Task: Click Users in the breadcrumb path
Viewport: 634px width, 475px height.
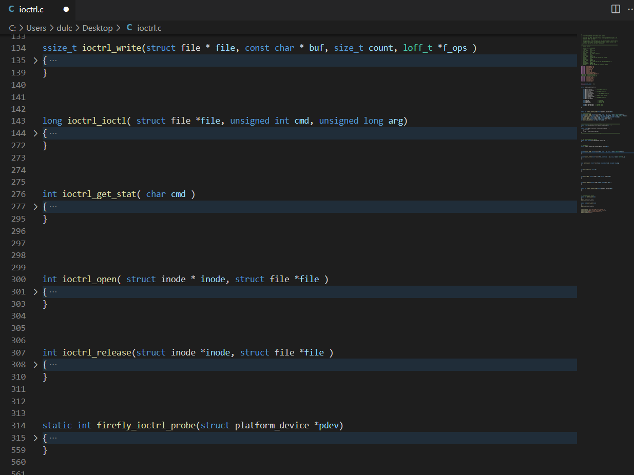Action: click(x=36, y=28)
